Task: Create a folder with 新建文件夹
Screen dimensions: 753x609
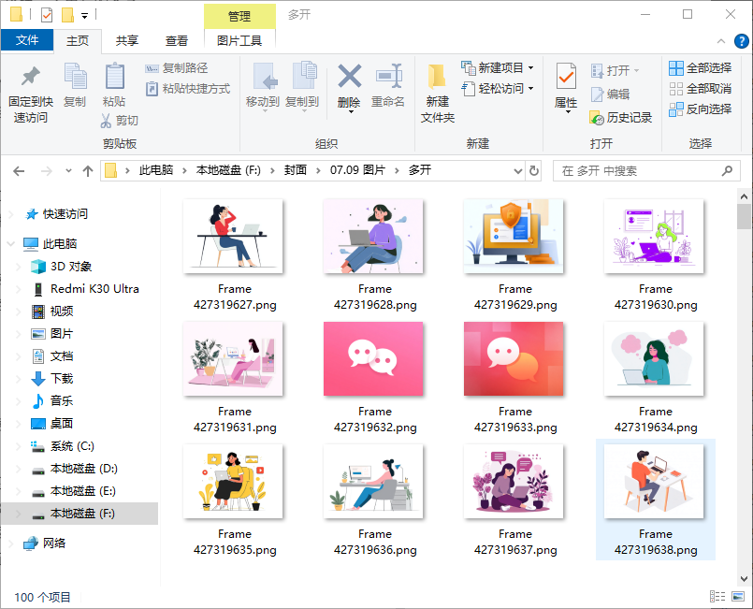Action: coord(437,93)
